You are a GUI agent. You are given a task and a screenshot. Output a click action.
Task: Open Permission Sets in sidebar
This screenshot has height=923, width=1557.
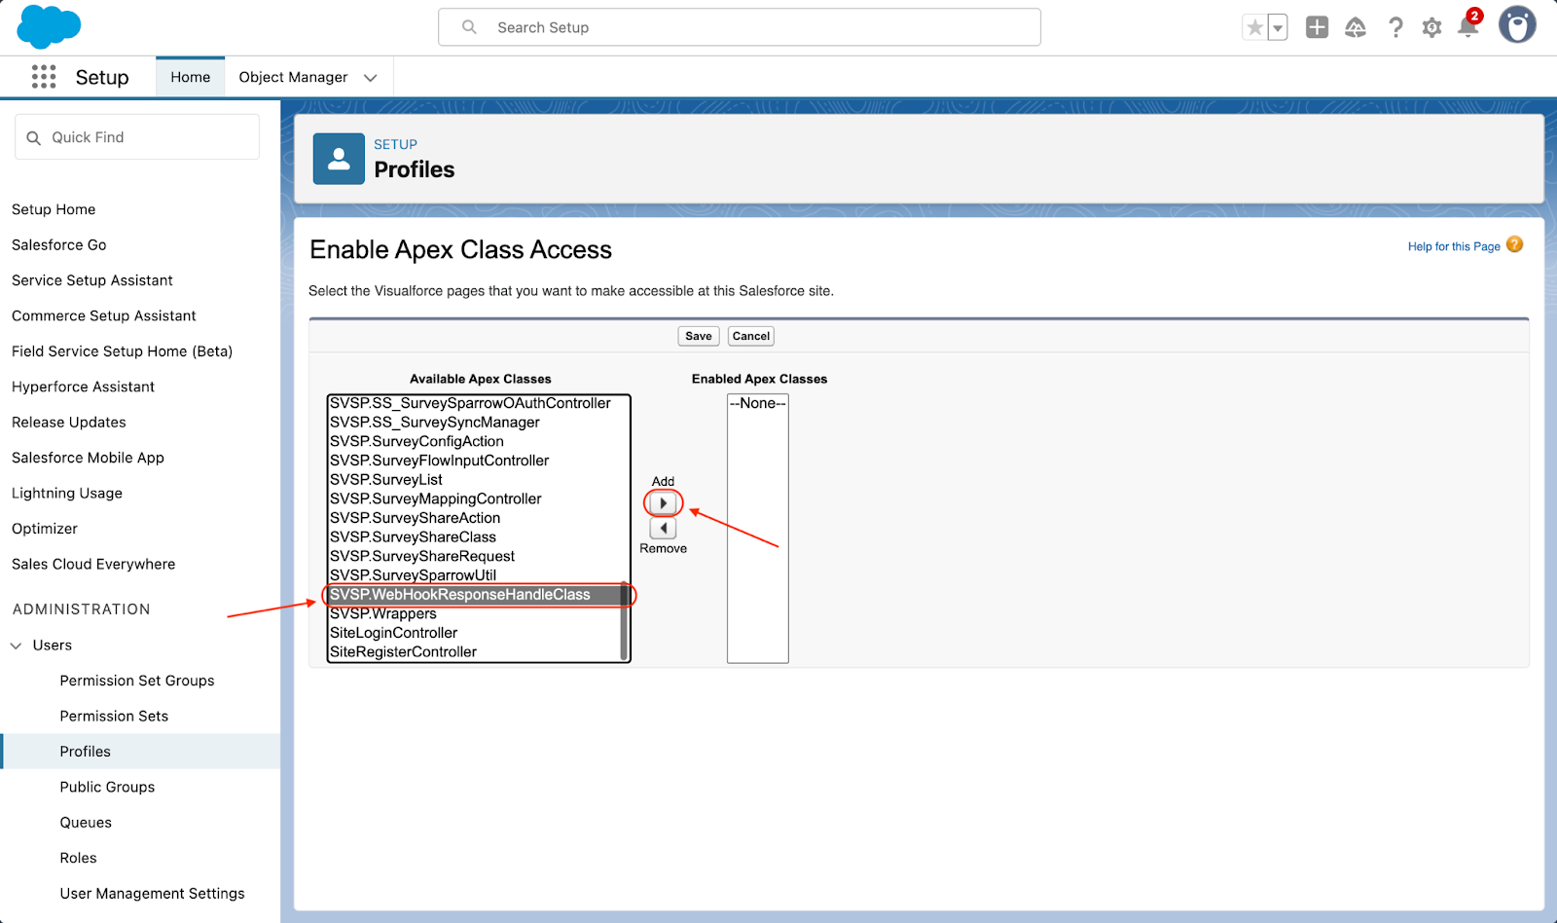[x=114, y=716]
